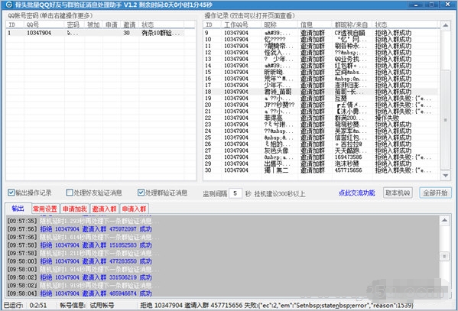Click the 互赞 group cell in row 19
The height and width of the screenshot is (311, 458).
pos(340,99)
